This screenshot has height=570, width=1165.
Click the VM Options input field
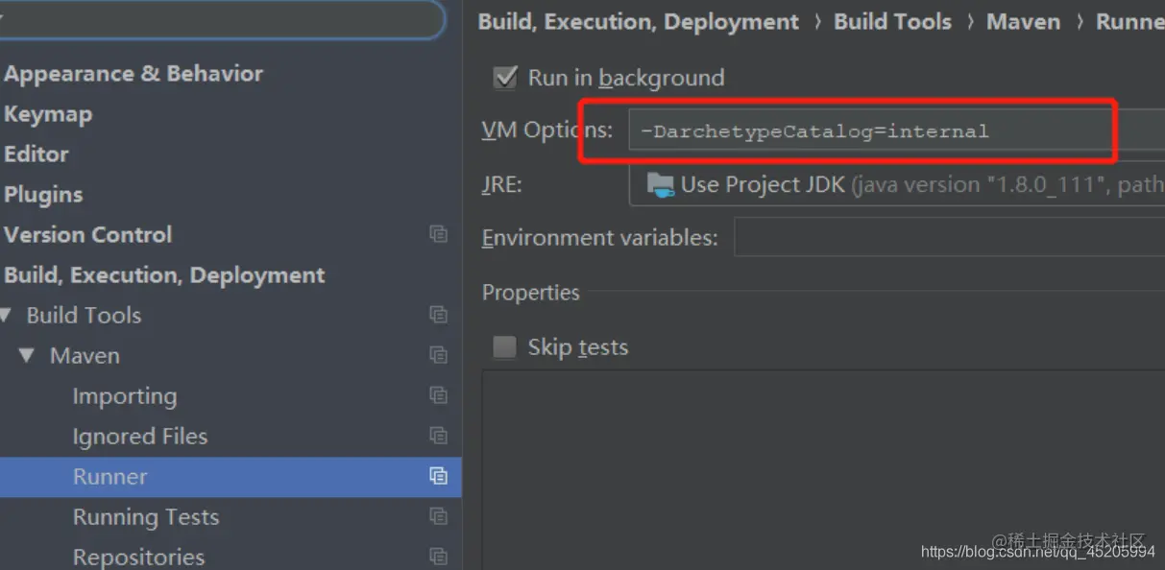tap(897, 131)
